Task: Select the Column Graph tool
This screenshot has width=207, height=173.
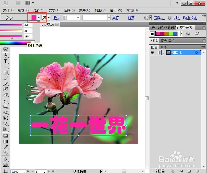Action: tap(6, 165)
